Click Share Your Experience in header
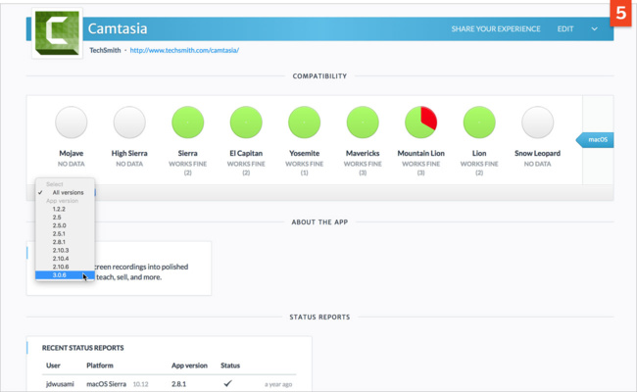Image resolution: width=637 pixels, height=392 pixels. click(495, 29)
